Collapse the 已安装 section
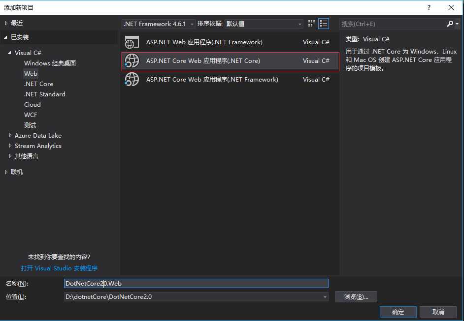This screenshot has height=321, width=464. (5, 37)
